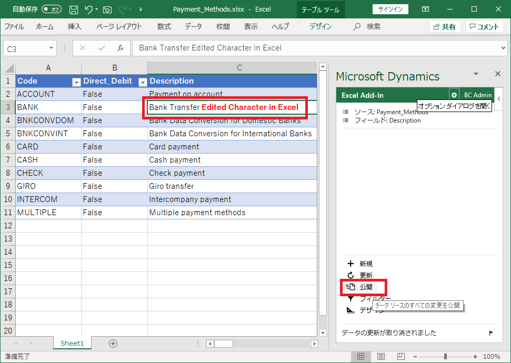511x363 pixels.
Task: Collapse the add-in panel with the side chevron
Action: (499, 98)
